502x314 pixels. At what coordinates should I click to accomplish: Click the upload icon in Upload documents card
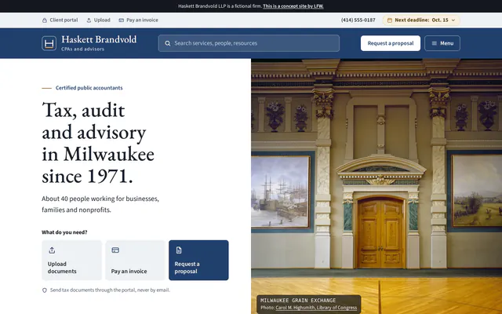pyautogui.click(x=52, y=250)
